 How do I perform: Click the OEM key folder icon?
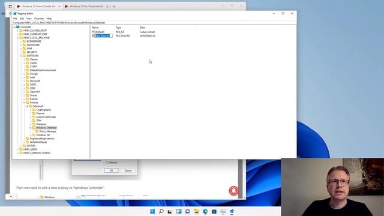(28, 88)
